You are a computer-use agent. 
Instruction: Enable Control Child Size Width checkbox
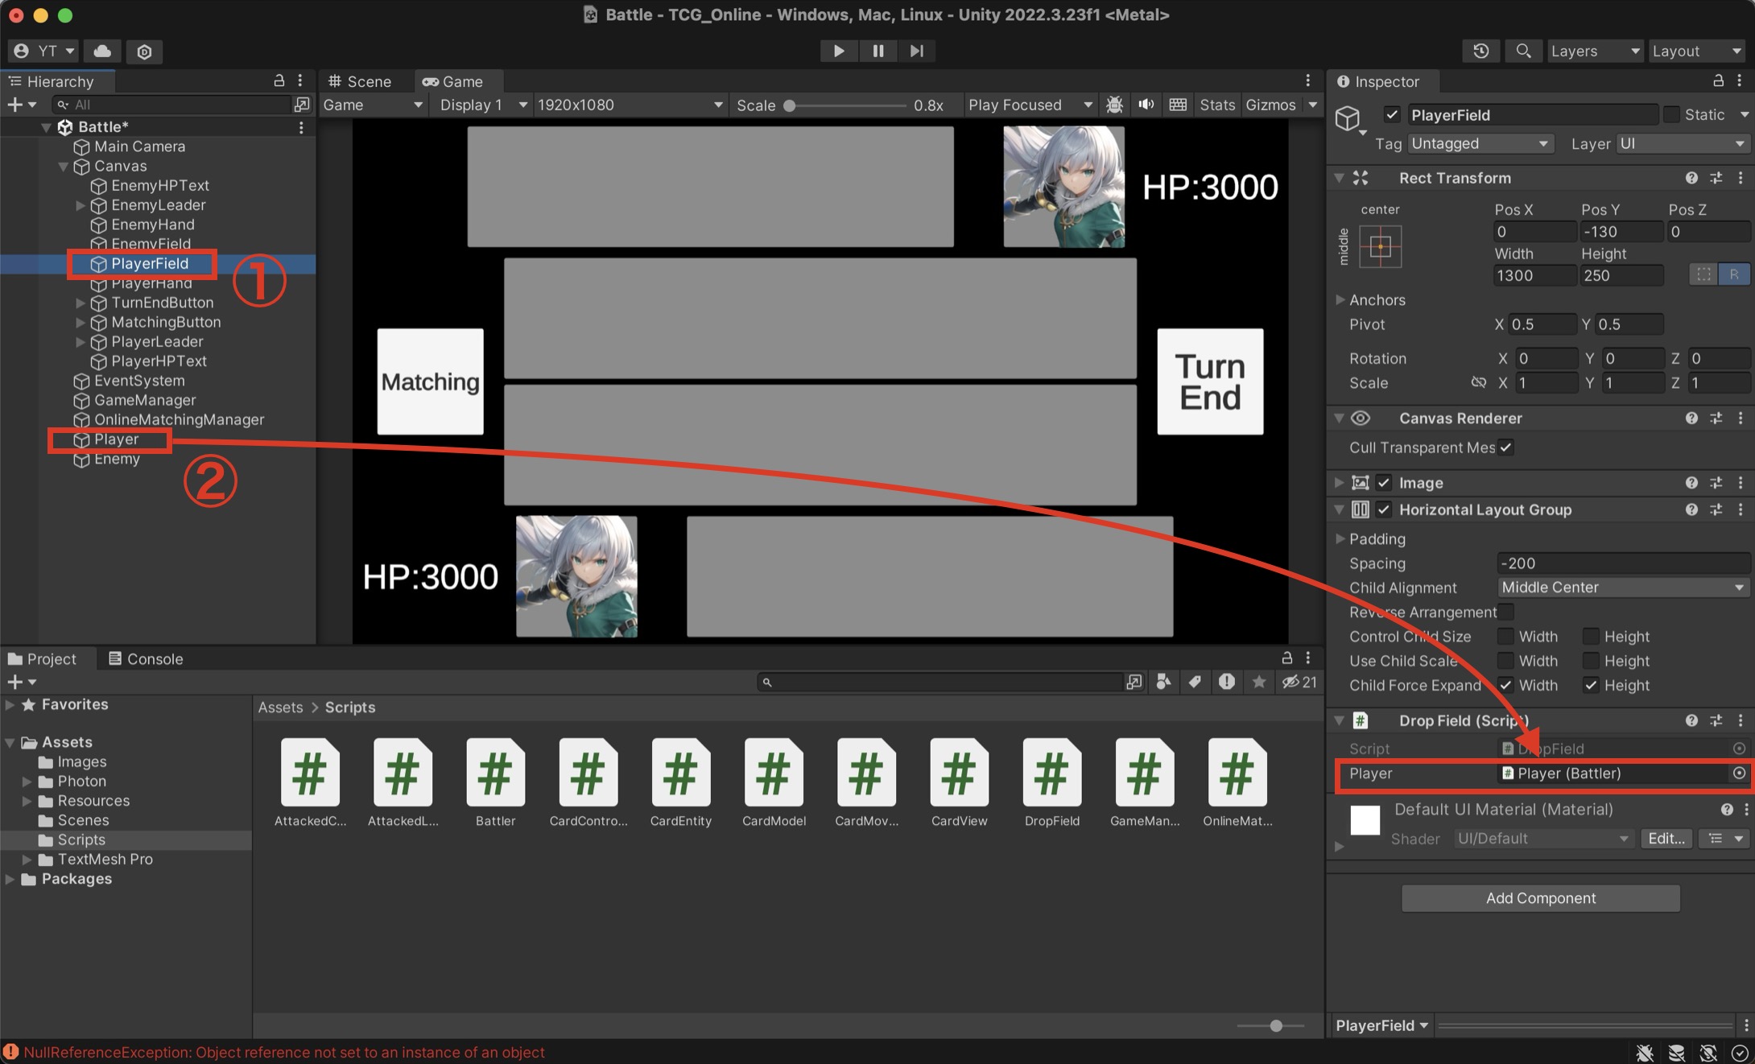click(x=1505, y=637)
